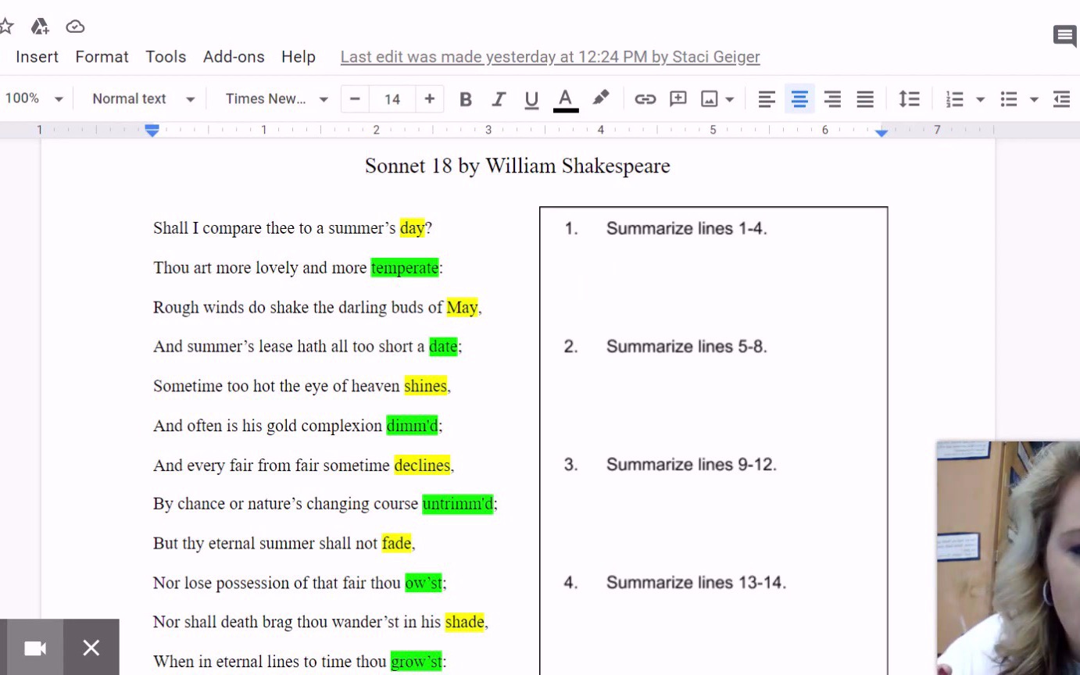Open comment history speech-bubble icon

1064,35
